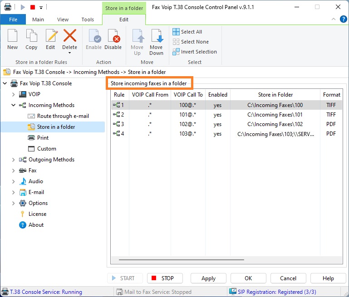Screen dimensions: 349x297
Task: Collapse the ribbon with the chevron
Action: pos(334,19)
